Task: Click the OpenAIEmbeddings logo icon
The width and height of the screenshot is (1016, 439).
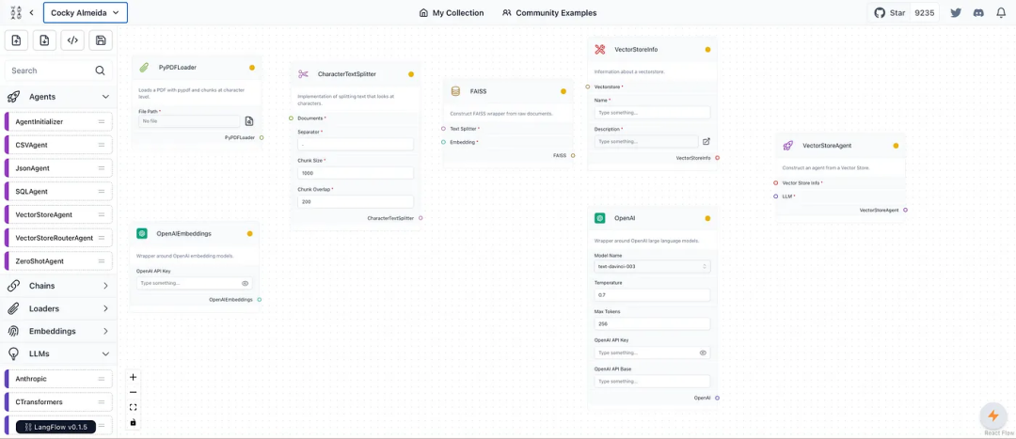Action: [142, 233]
